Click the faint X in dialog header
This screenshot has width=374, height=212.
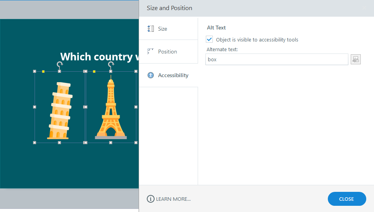pos(364,8)
